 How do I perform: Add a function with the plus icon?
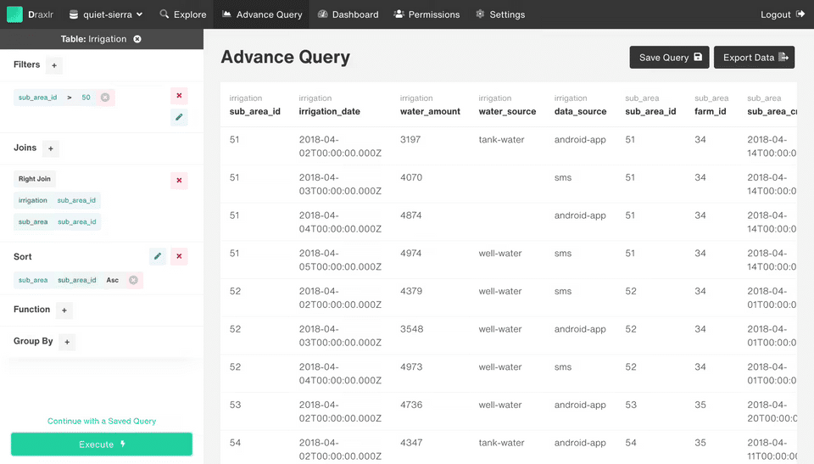coord(64,310)
